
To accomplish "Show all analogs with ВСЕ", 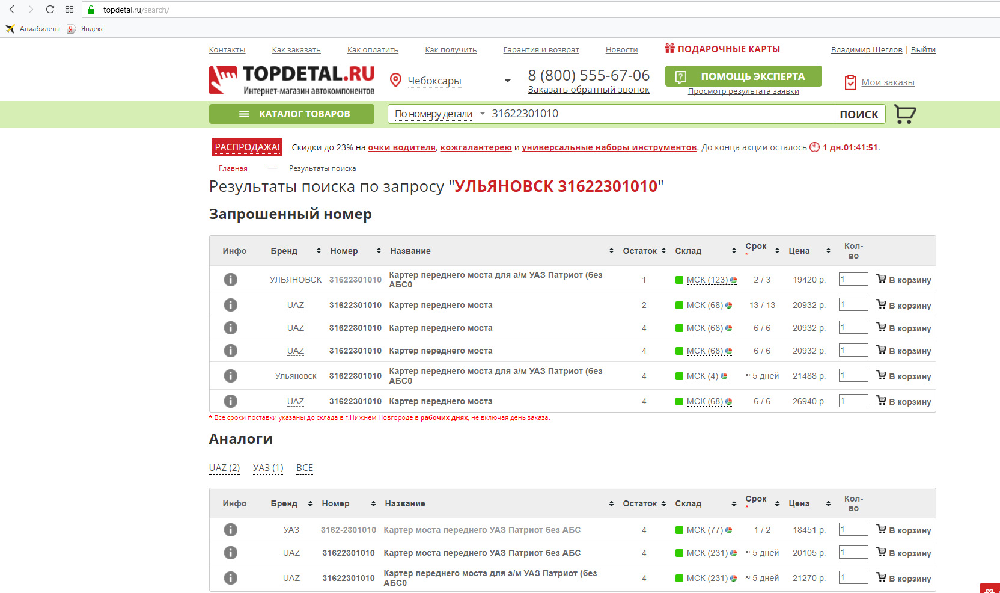I will point(305,468).
